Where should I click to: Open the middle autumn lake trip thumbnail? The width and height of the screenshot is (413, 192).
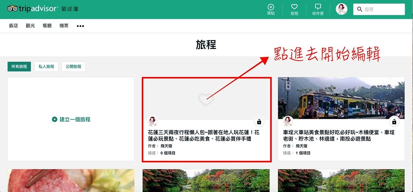click(x=206, y=180)
